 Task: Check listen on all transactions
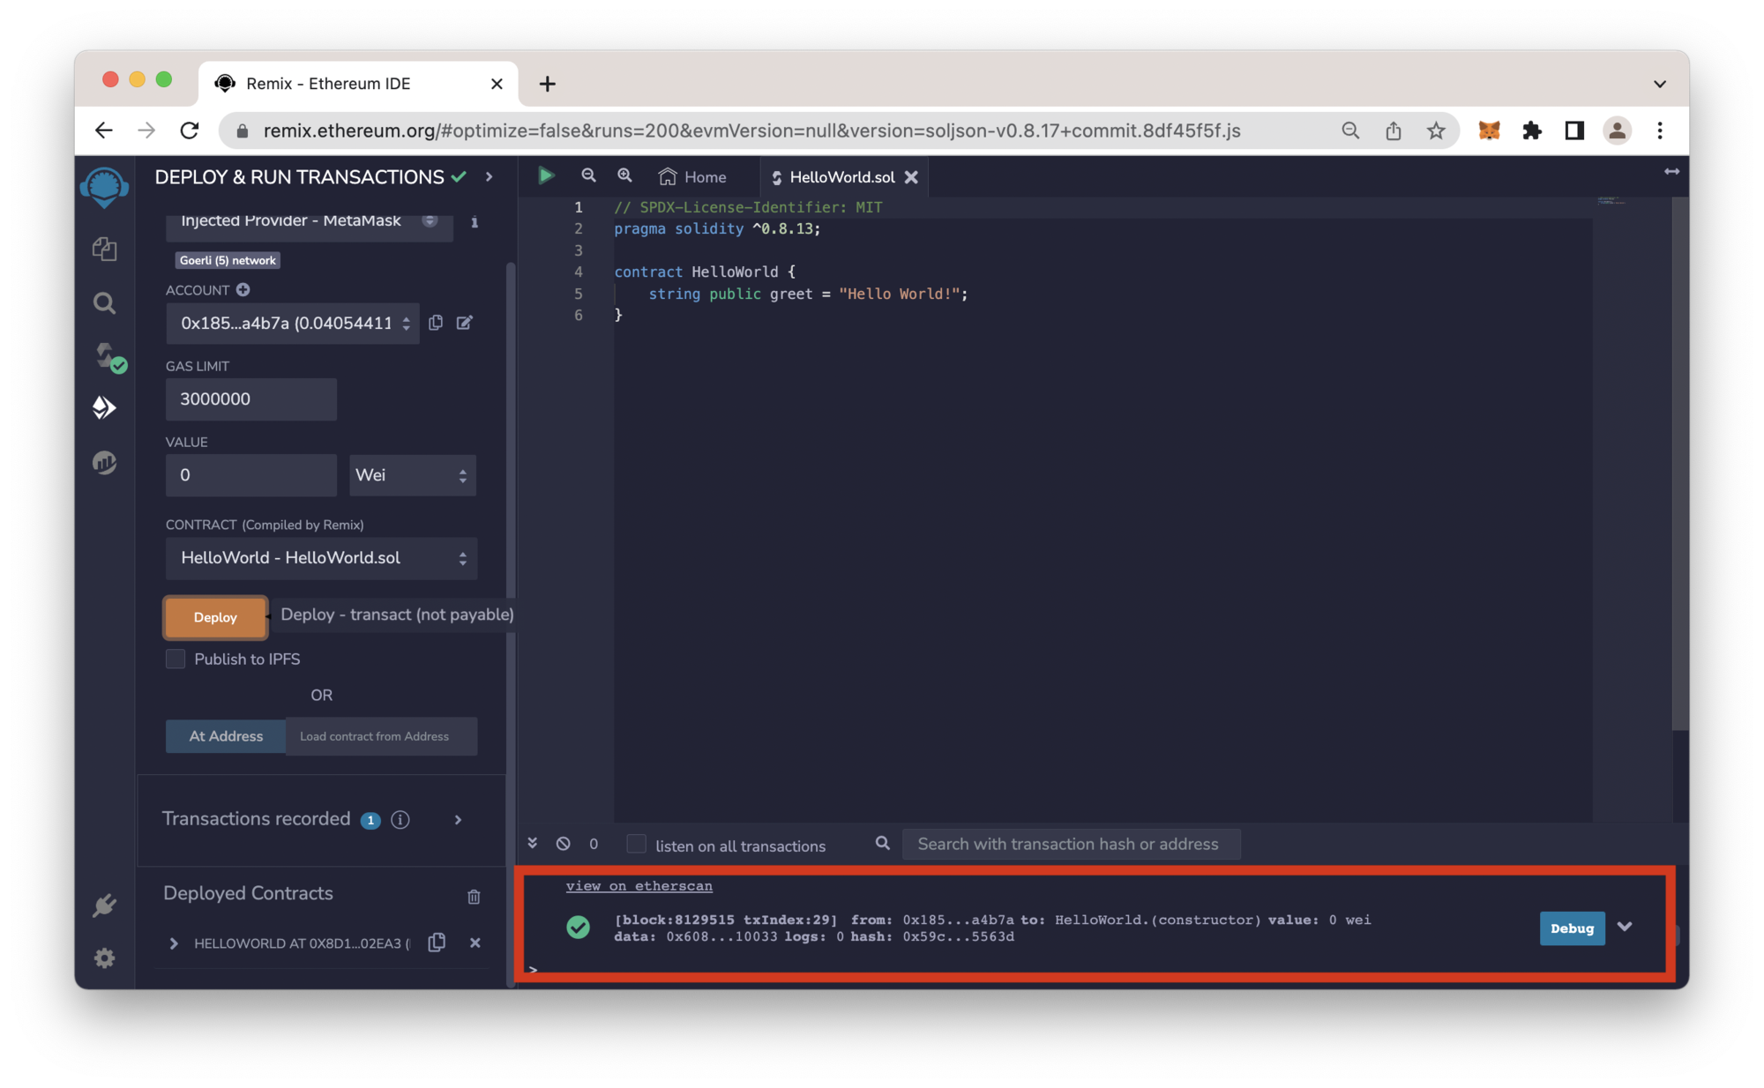(636, 844)
